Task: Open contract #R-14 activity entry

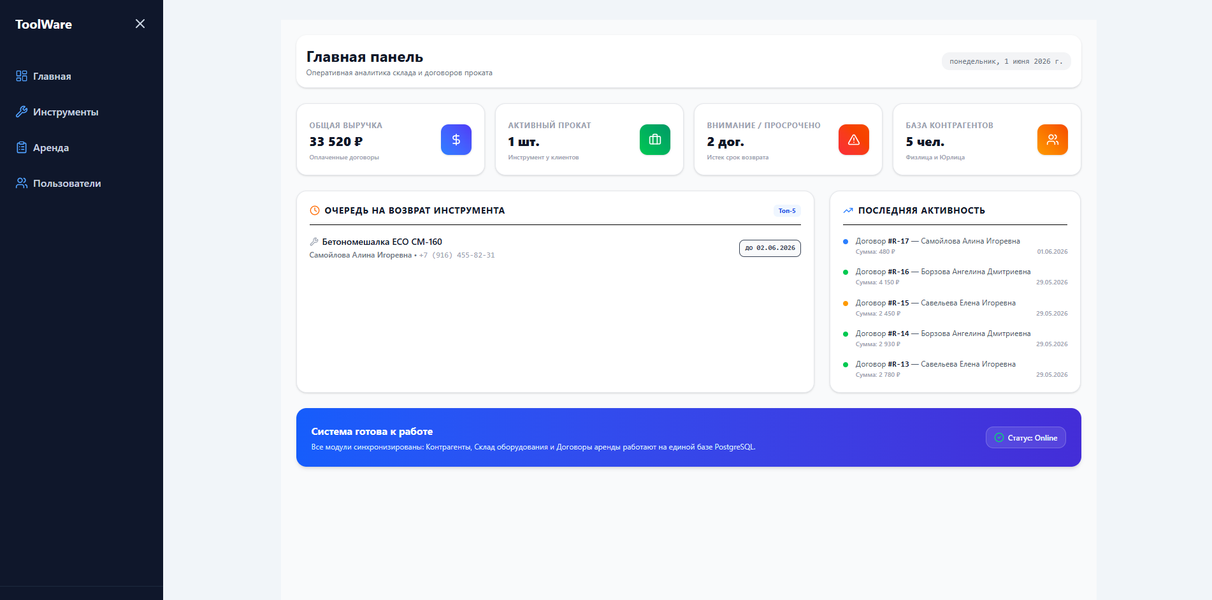Action: point(955,338)
